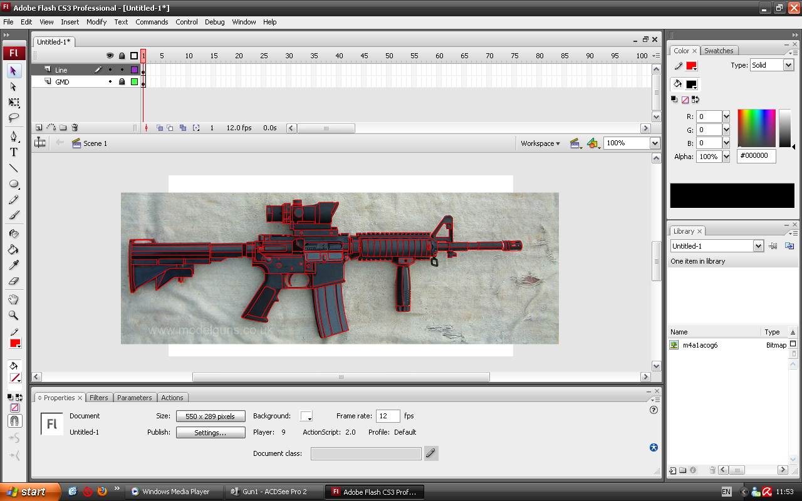Select the Eyedropper tool
The width and height of the screenshot is (802, 501).
[13, 265]
